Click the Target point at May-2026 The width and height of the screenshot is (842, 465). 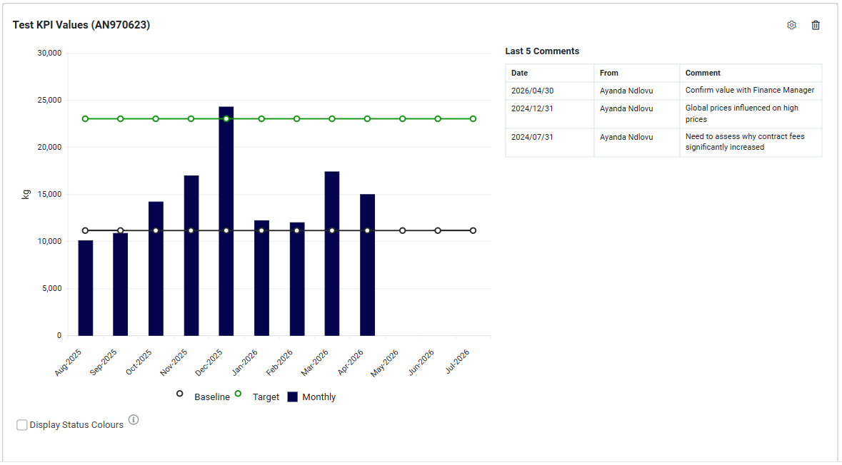tap(403, 119)
